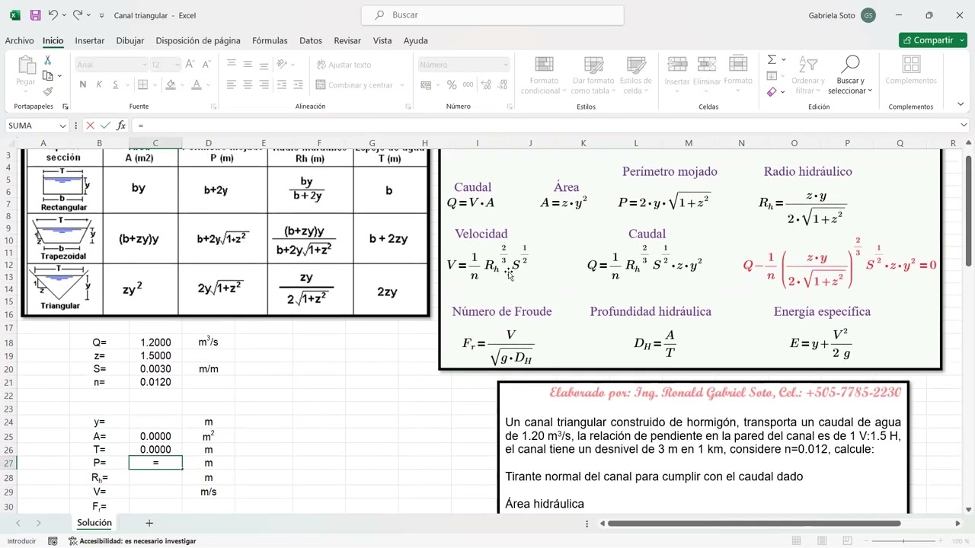
Task: Toggle italic K formatting
Action: (99, 84)
